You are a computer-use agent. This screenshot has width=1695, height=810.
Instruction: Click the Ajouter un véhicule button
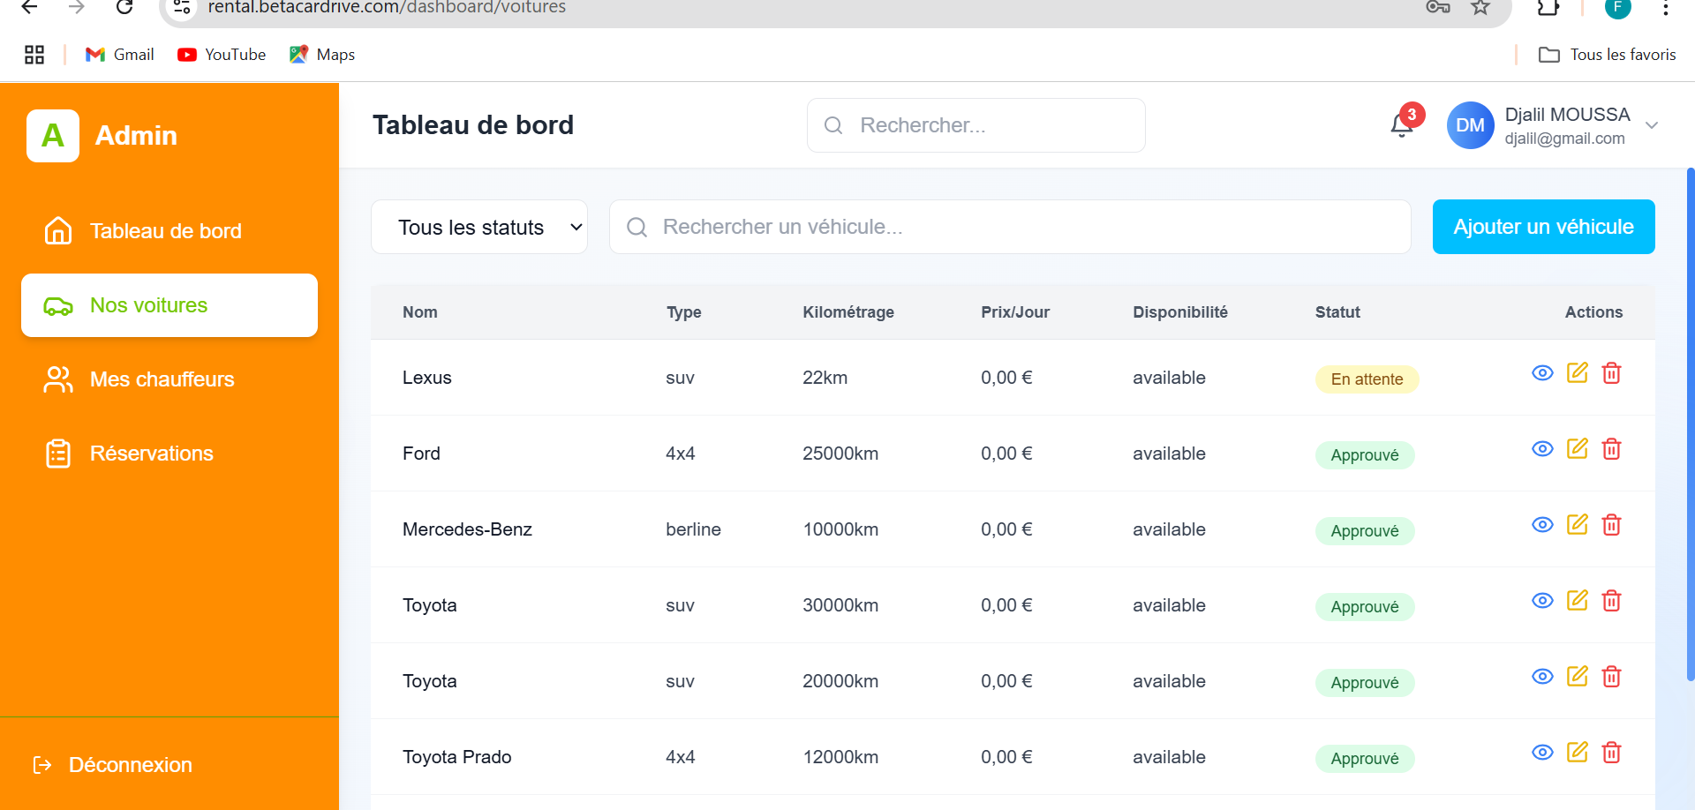coord(1543,227)
